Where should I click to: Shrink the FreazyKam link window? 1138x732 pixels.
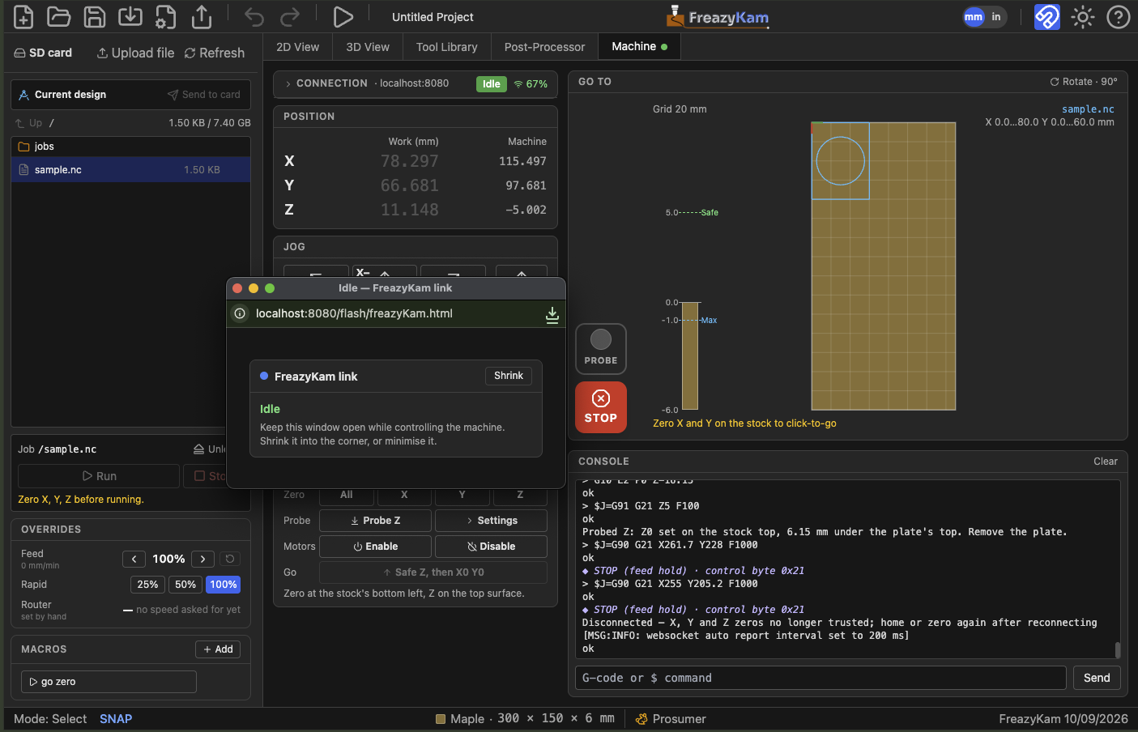(509, 376)
